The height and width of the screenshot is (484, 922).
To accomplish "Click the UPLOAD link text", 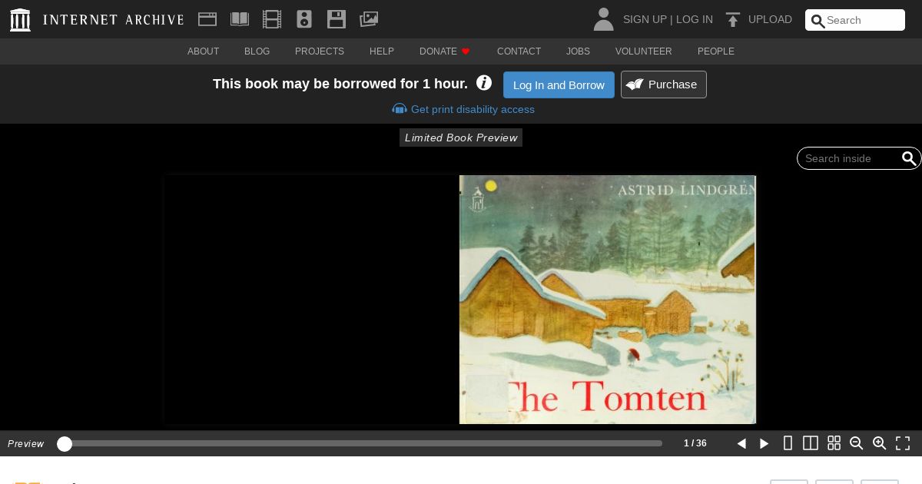I will [x=770, y=19].
